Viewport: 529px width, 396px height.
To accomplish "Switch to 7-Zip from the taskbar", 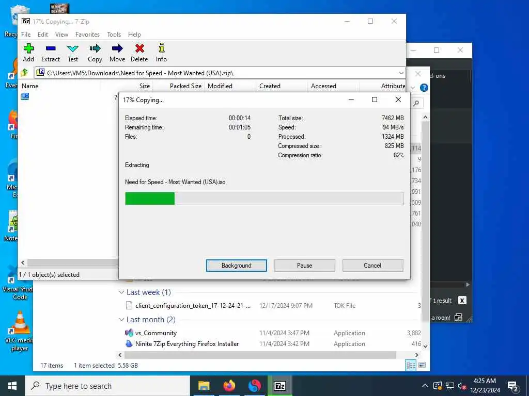I will coord(279,386).
